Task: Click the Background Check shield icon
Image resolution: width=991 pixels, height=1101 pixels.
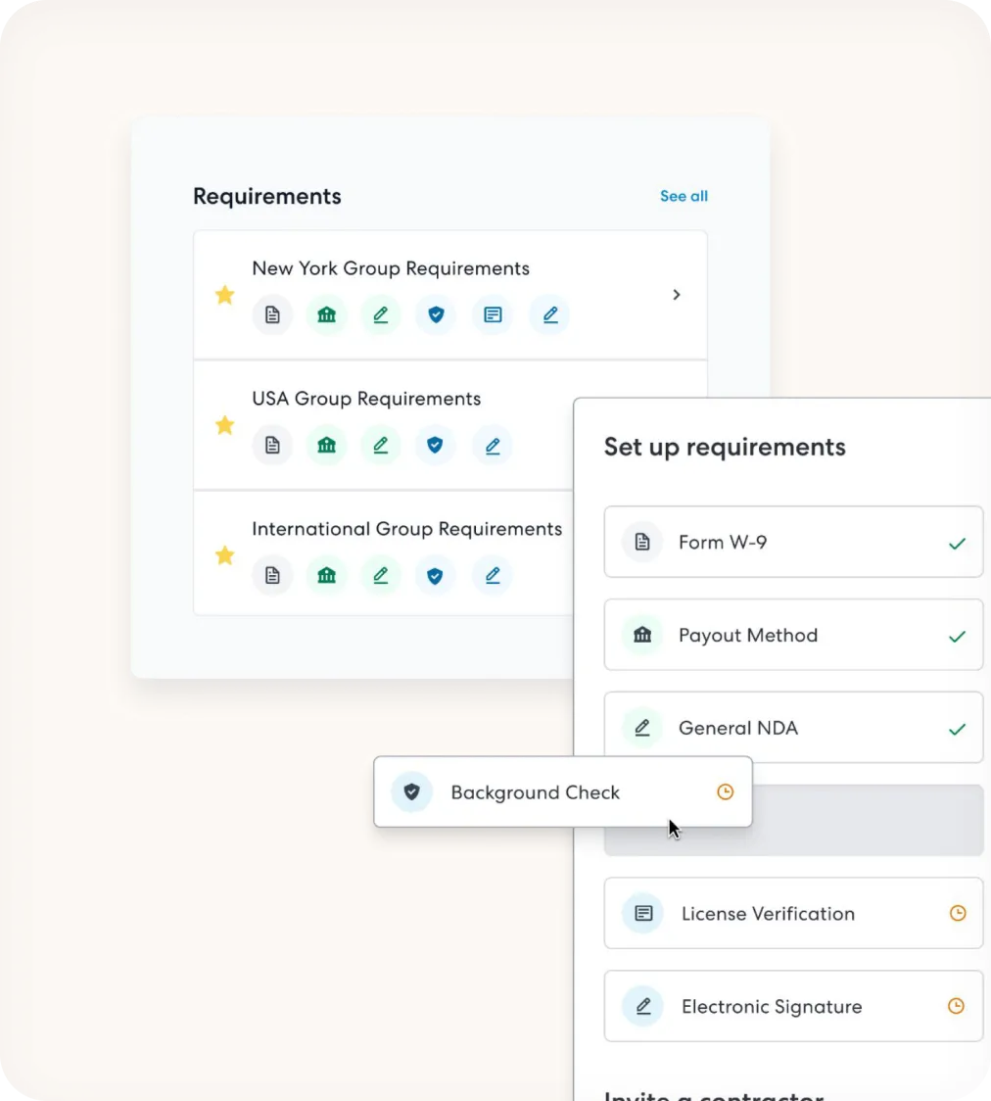Action: 411,791
